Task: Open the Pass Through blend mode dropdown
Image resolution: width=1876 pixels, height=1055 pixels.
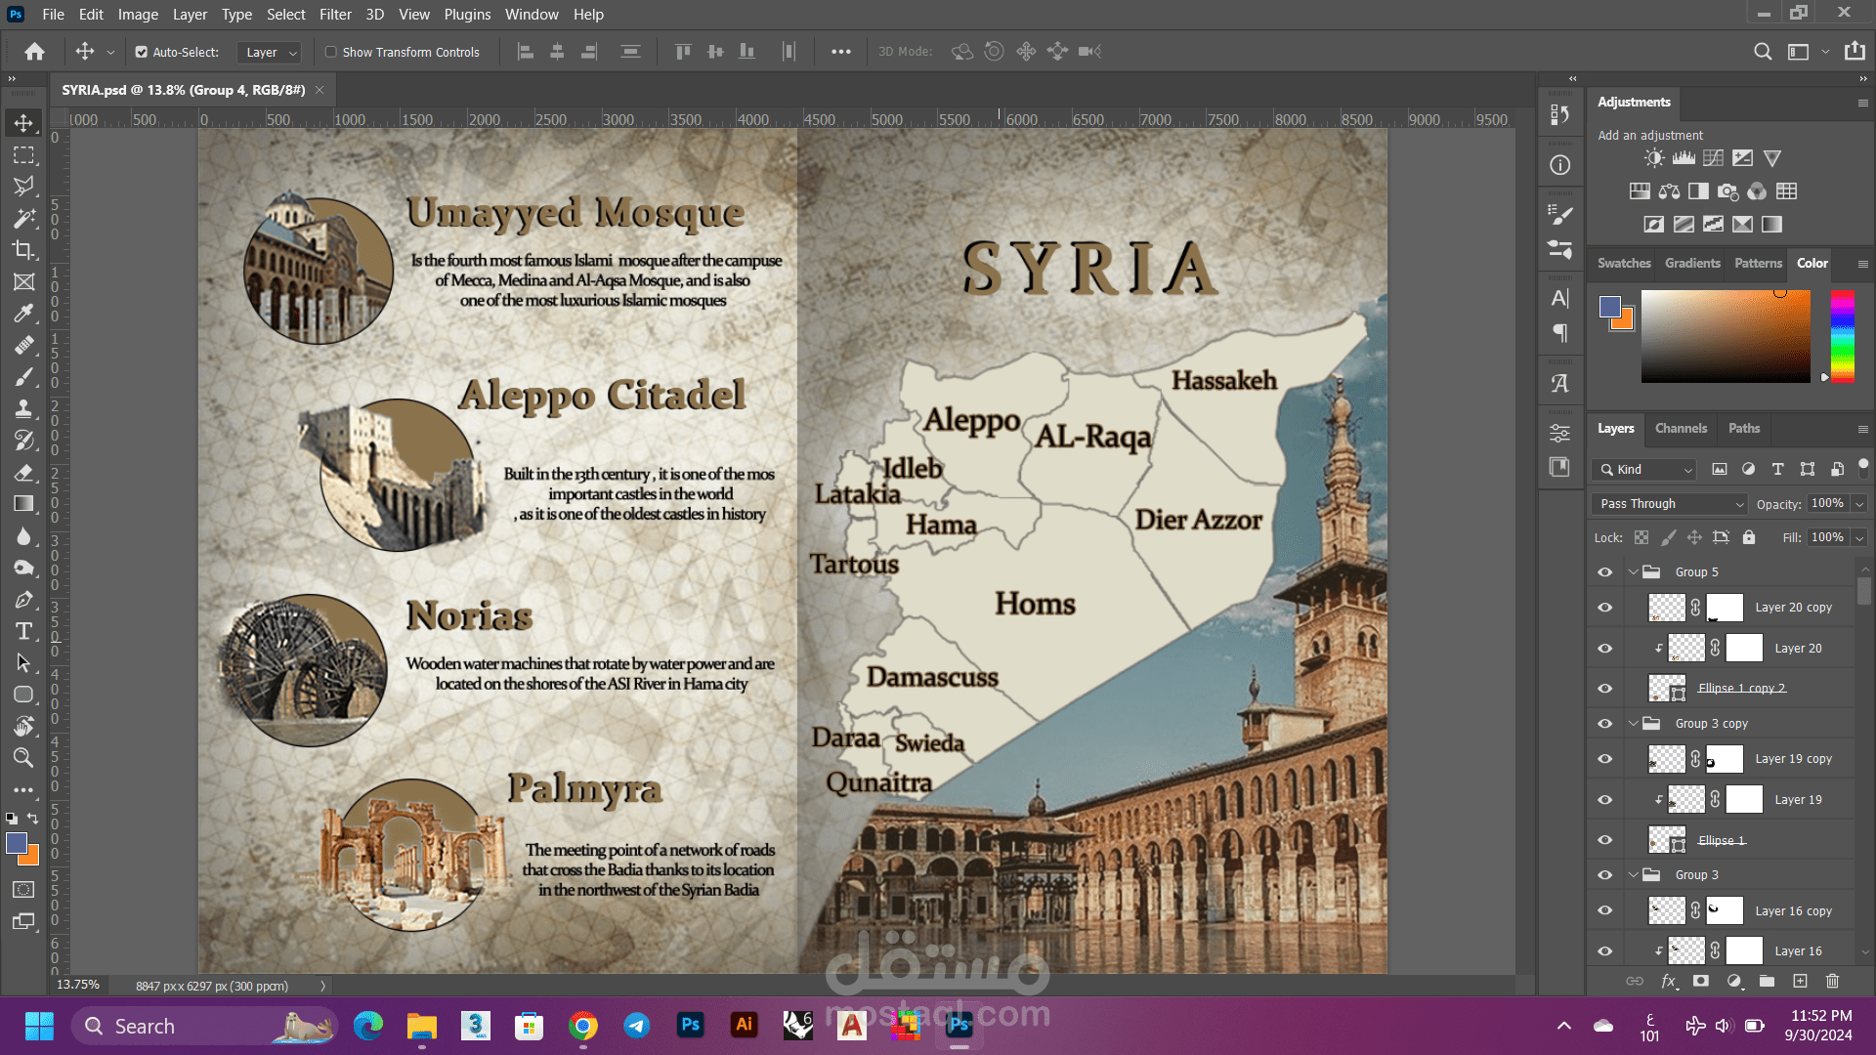Action: coord(1669,504)
